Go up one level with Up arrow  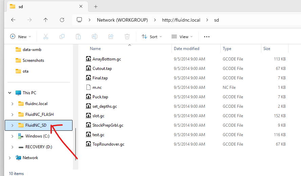click(46, 20)
